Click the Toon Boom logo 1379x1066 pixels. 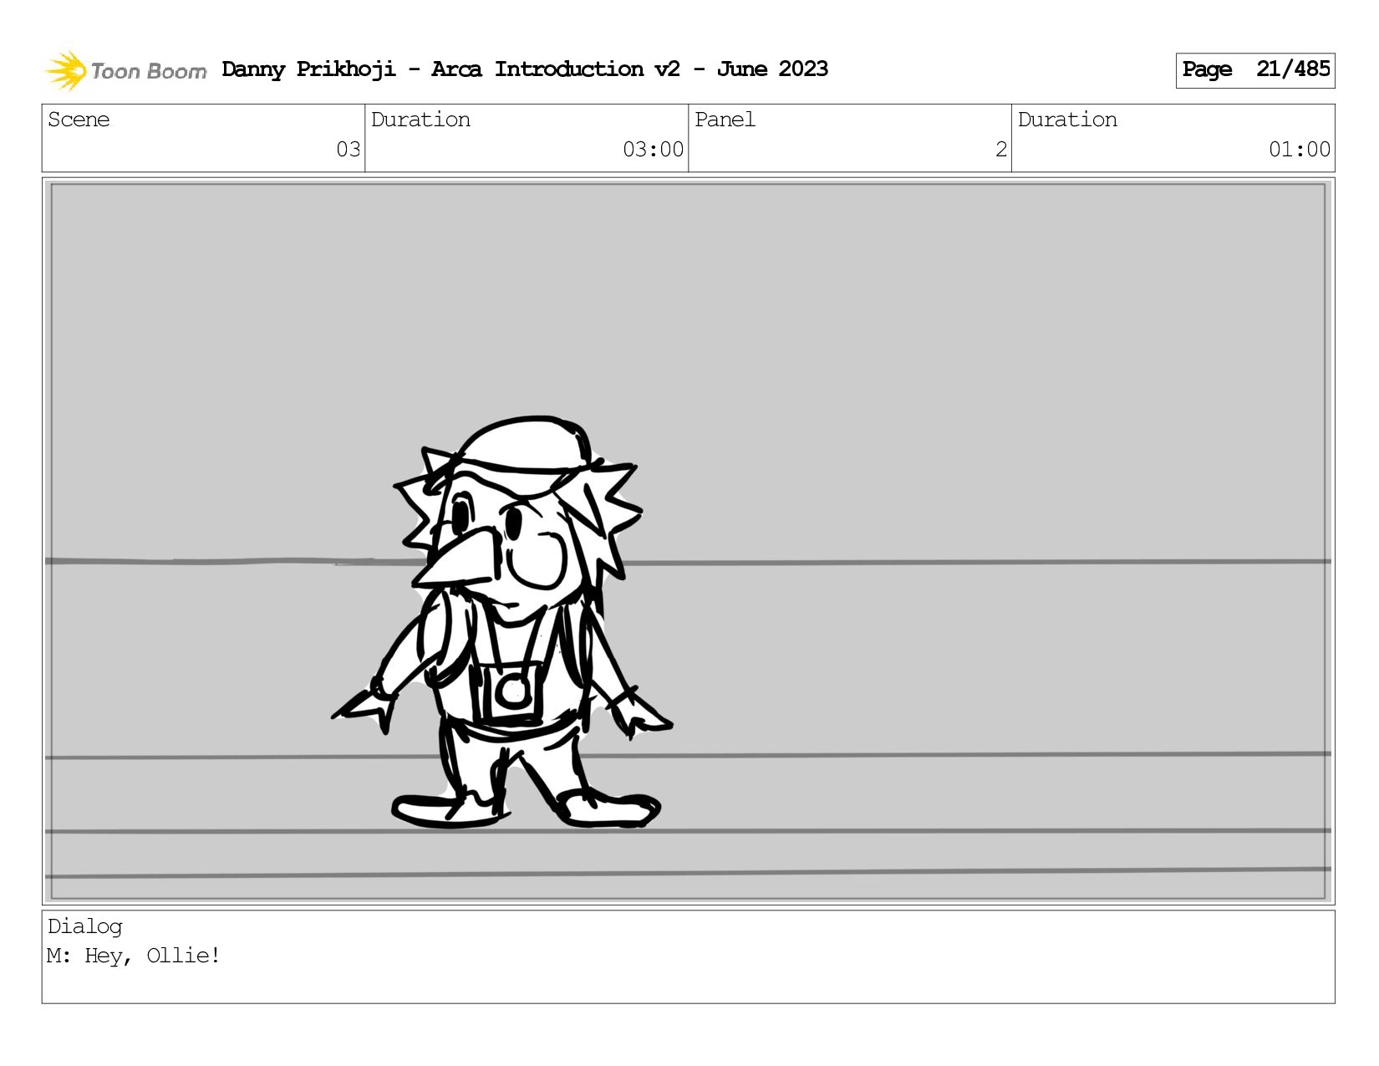[x=125, y=70]
